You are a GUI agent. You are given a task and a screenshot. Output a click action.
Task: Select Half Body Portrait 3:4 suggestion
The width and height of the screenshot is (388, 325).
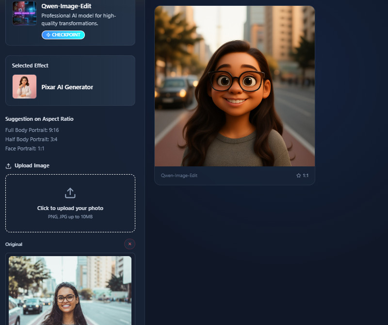[31, 139]
